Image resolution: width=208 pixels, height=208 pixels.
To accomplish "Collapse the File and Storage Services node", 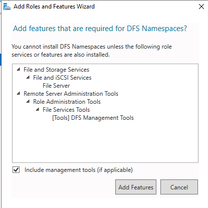I will point(19,69).
